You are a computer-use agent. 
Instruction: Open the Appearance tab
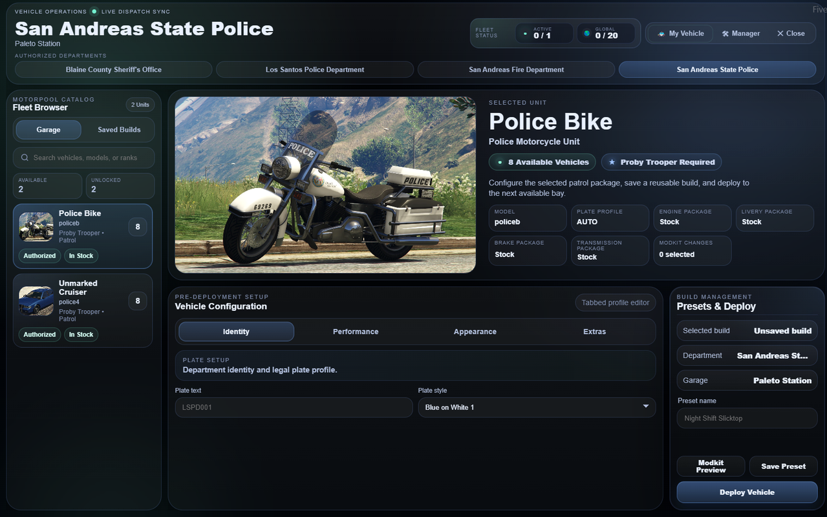[x=475, y=332]
